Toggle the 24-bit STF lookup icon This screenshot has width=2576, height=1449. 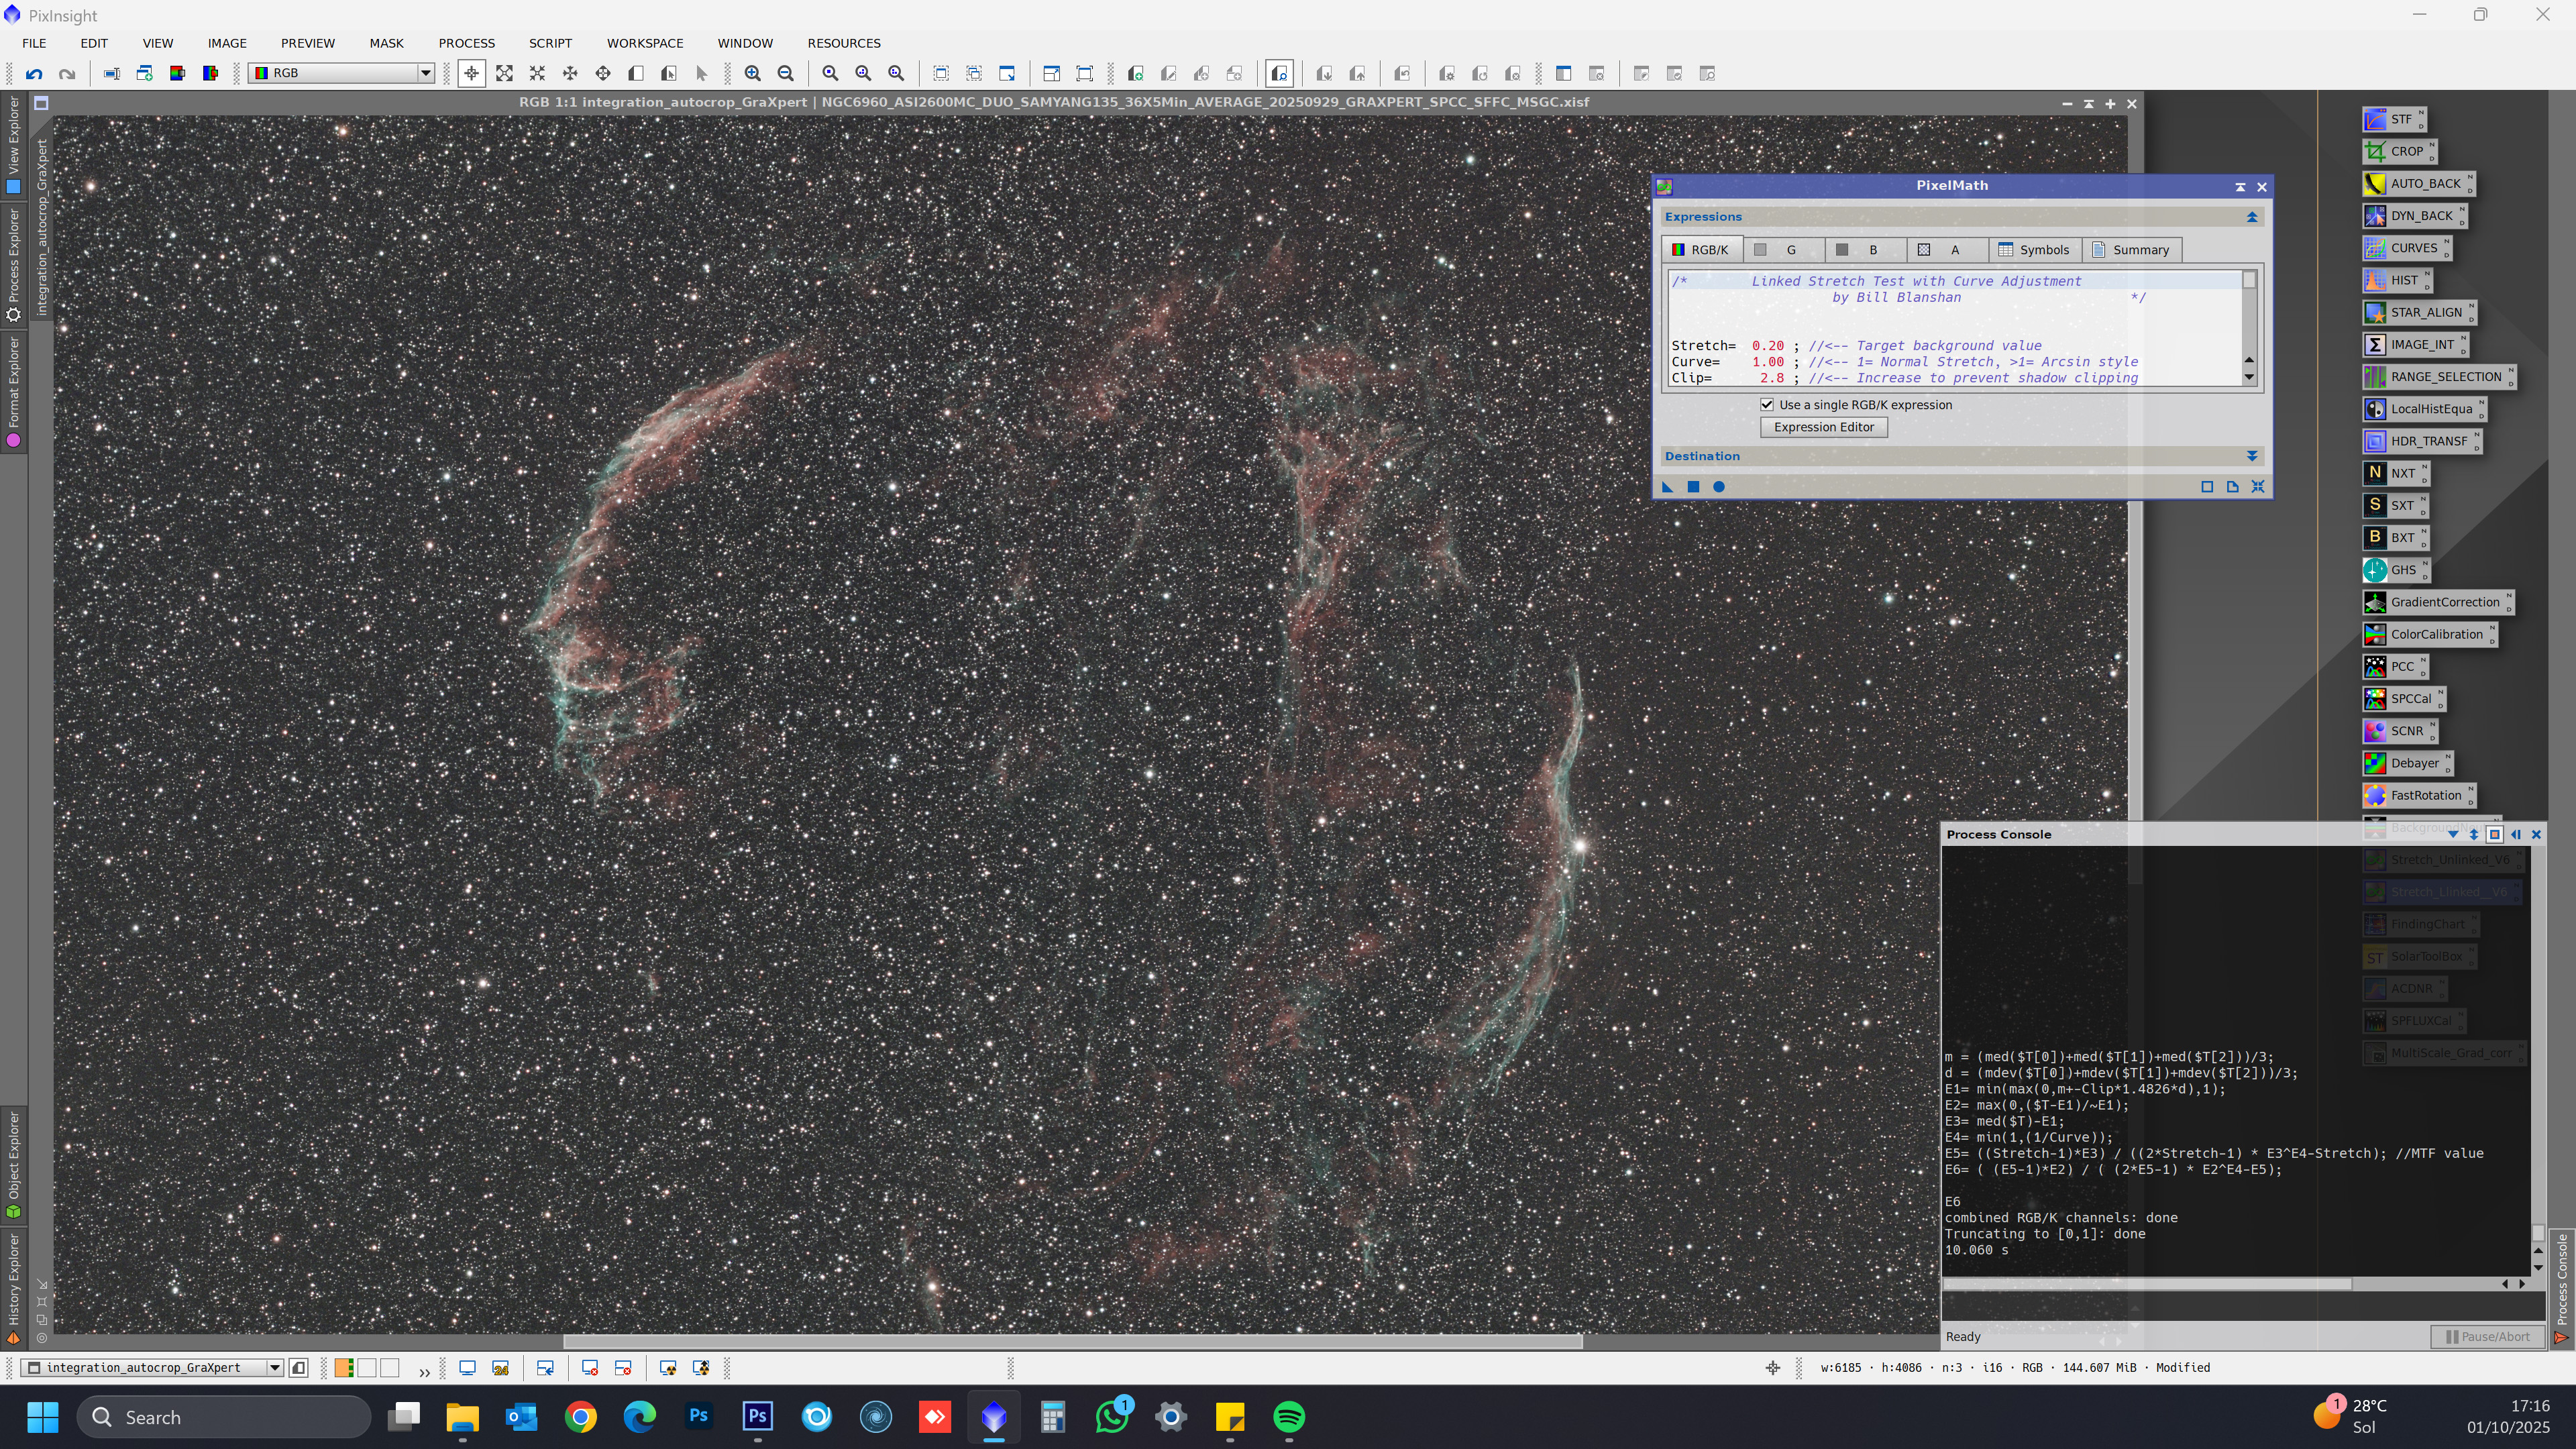(x=500, y=1368)
